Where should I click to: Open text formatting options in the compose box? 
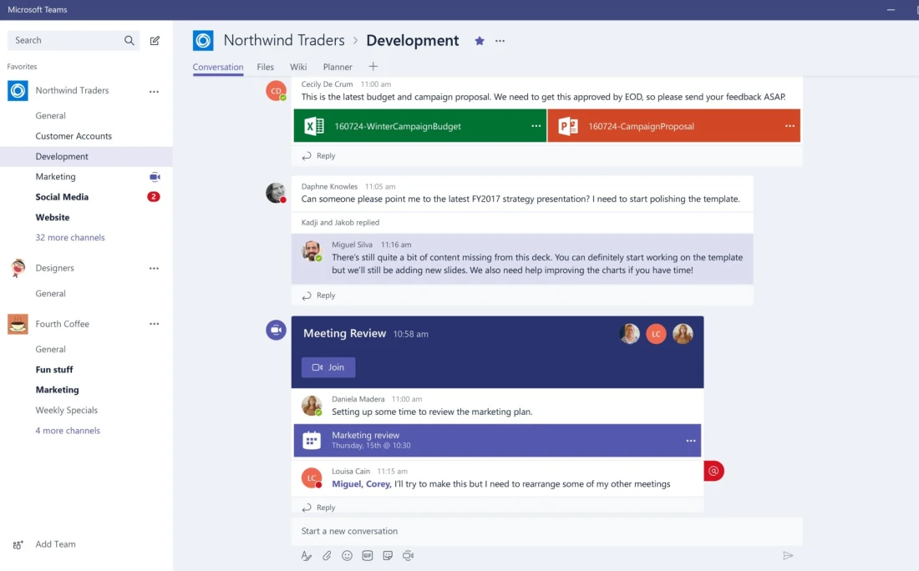point(306,555)
